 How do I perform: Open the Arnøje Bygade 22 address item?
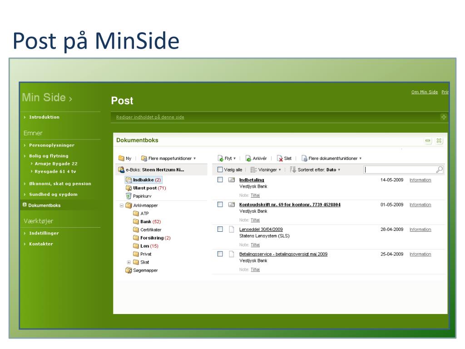(x=56, y=164)
